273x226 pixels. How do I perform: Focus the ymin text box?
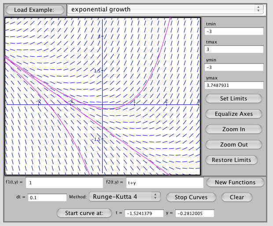pyautogui.click(x=233, y=68)
